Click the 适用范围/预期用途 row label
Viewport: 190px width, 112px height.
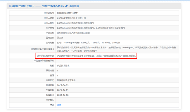tap(45, 56)
